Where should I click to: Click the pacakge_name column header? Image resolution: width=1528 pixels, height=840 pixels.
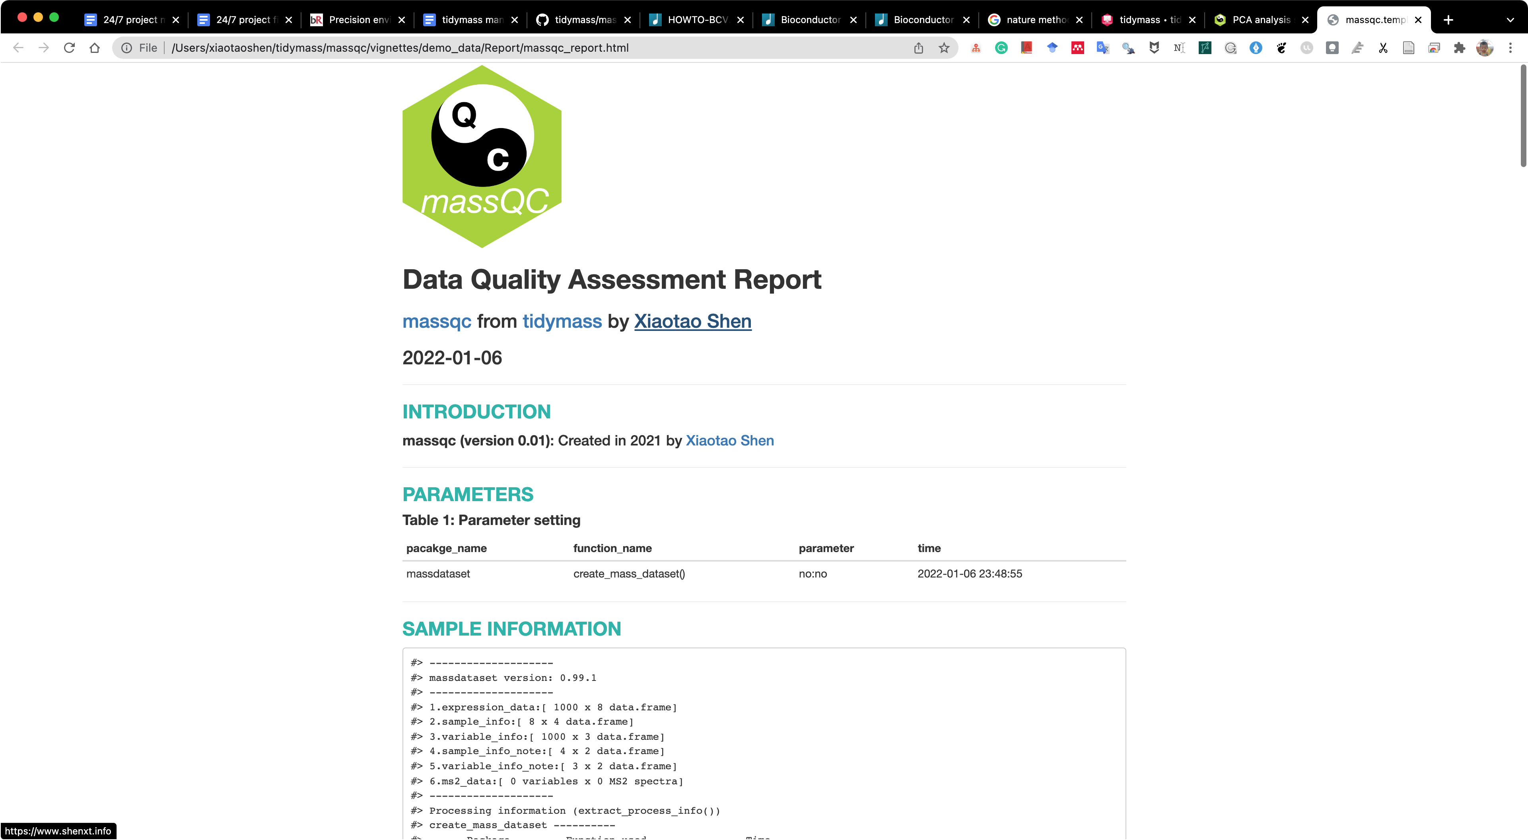pyautogui.click(x=446, y=548)
